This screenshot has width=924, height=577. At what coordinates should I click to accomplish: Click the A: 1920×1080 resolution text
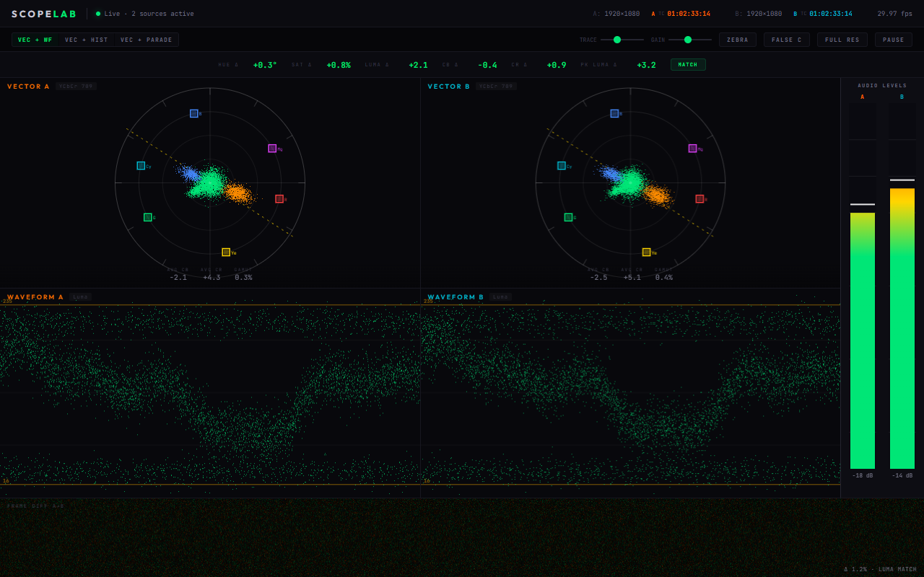pyautogui.click(x=616, y=14)
